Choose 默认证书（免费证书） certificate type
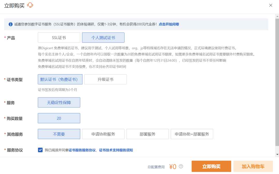The height and width of the screenshot is (174, 279). pyautogui.click(x=60, y=79)
